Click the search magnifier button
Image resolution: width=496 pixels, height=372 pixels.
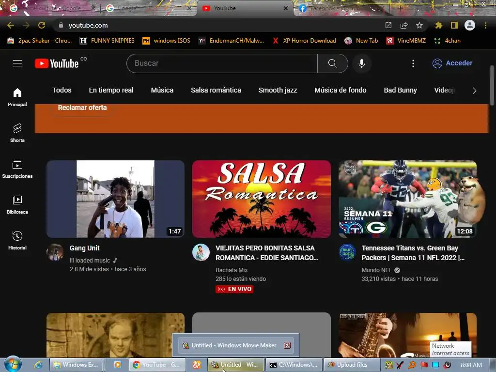pyautogui.click(x=332, y=63)
